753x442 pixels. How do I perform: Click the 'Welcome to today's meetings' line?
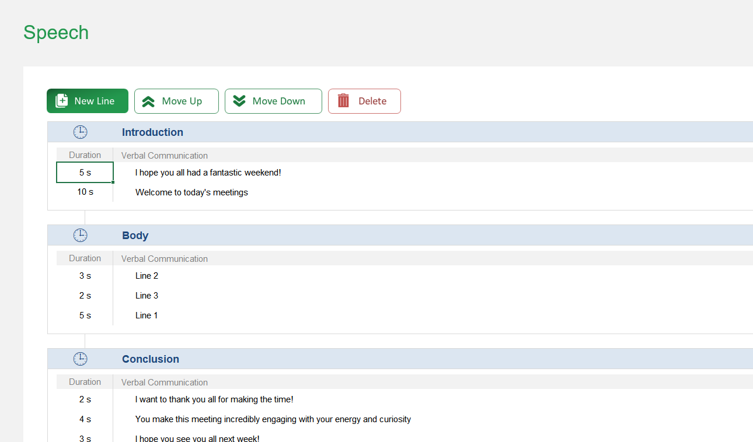tap(191, 192)
